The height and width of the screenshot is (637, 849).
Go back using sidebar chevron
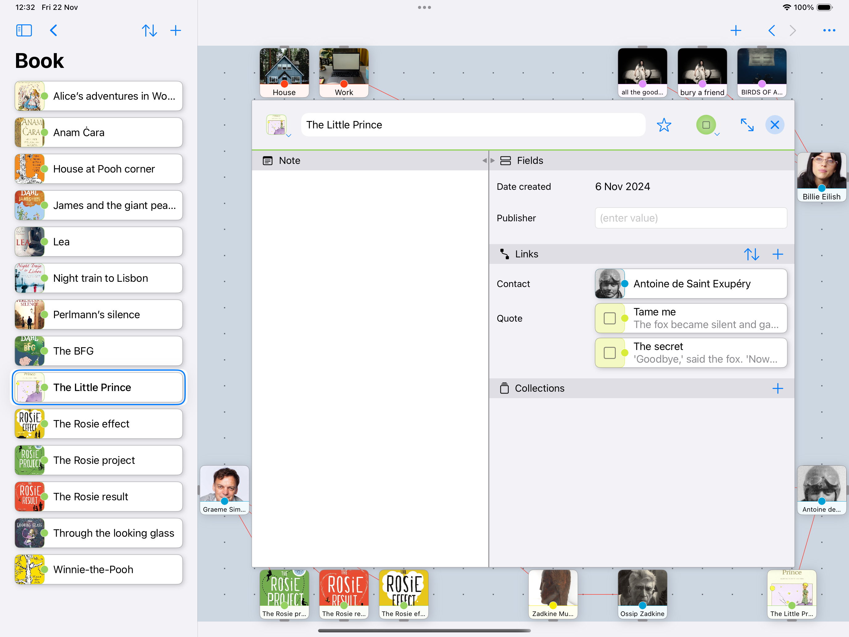54,30
